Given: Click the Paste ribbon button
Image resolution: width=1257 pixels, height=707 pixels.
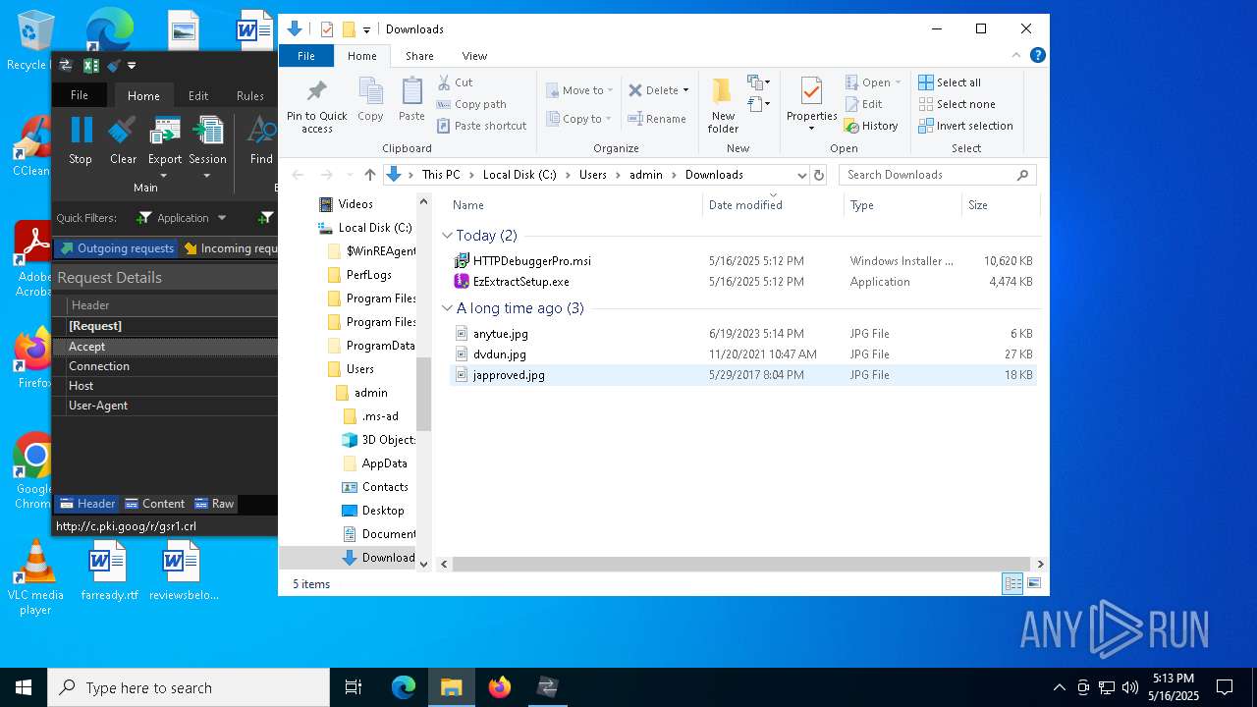Looking at the screenshot, I should (411, 100).
